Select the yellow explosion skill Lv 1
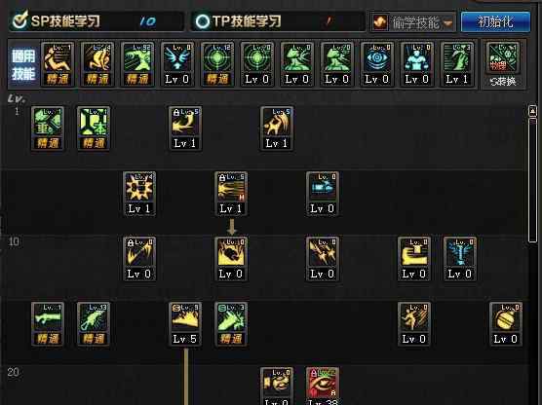 coord(139,194)
